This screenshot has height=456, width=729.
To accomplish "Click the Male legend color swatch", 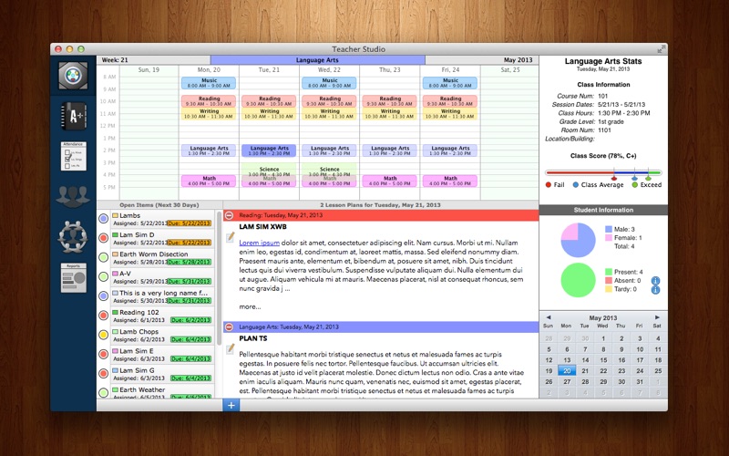I will coord(608,230).
